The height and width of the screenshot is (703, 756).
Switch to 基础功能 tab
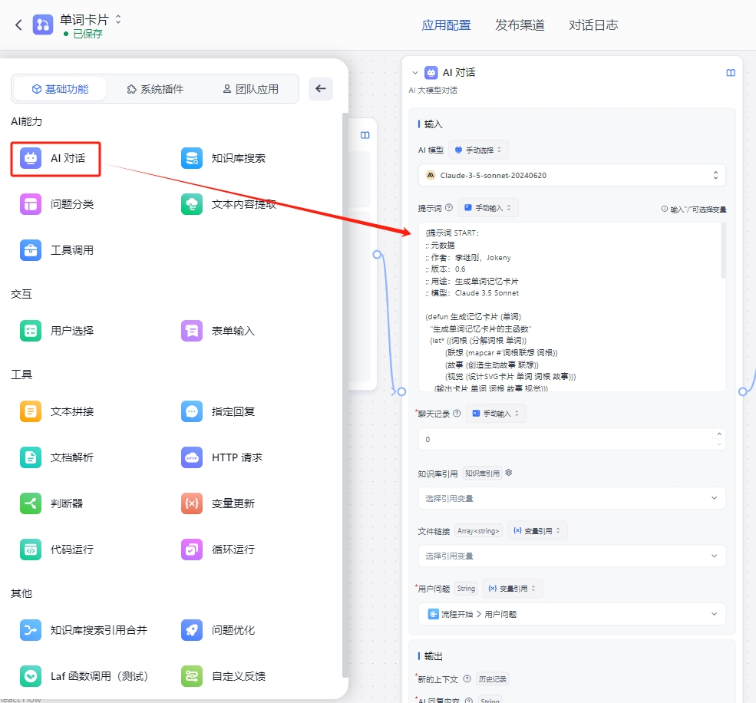[x=61, y=89]
